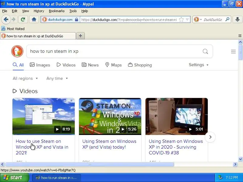Open the View menu
Screen dimensions: 243x182
point(26,11)
